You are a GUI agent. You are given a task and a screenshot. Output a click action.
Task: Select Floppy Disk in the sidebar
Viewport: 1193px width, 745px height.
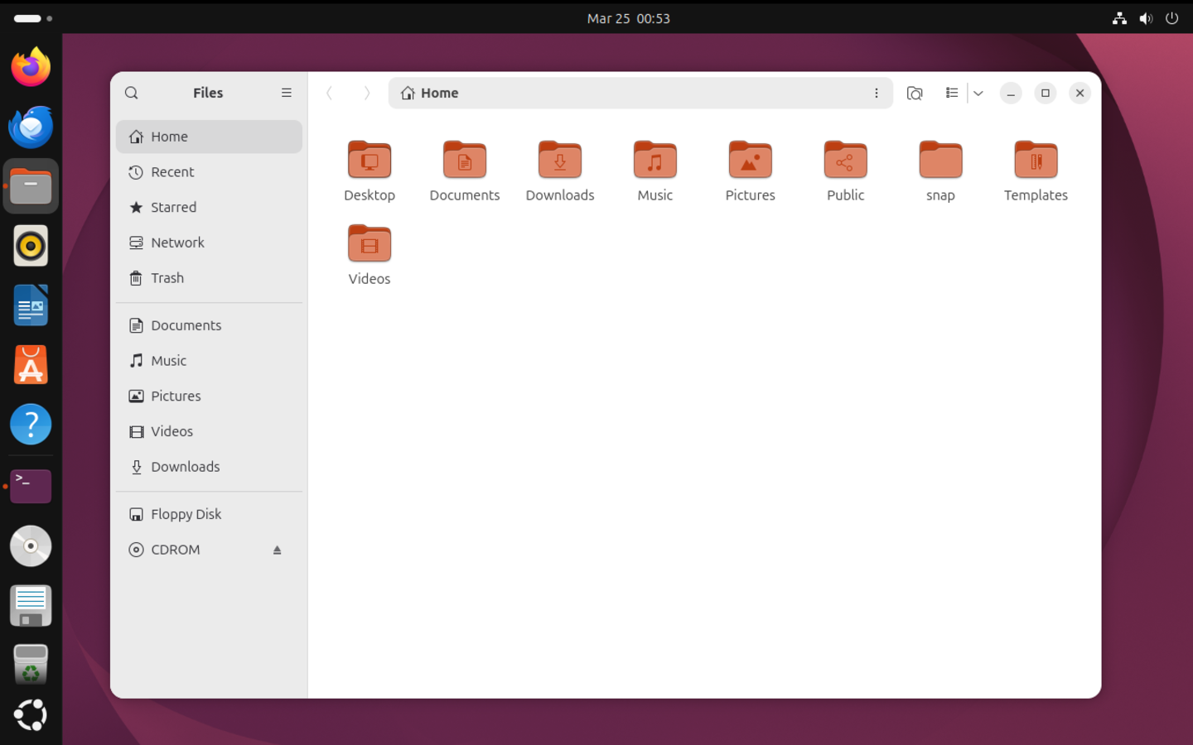(186, 514)
